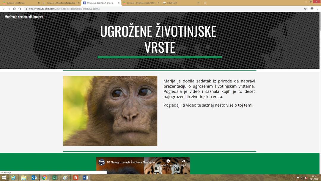321x181 pixels.
Task: Go back using the browser back arrow
Action: point(4,9)
